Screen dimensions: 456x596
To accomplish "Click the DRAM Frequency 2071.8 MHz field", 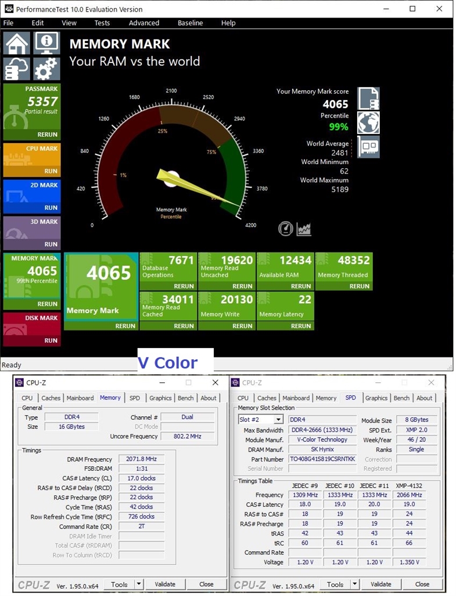I will [142, 459].
